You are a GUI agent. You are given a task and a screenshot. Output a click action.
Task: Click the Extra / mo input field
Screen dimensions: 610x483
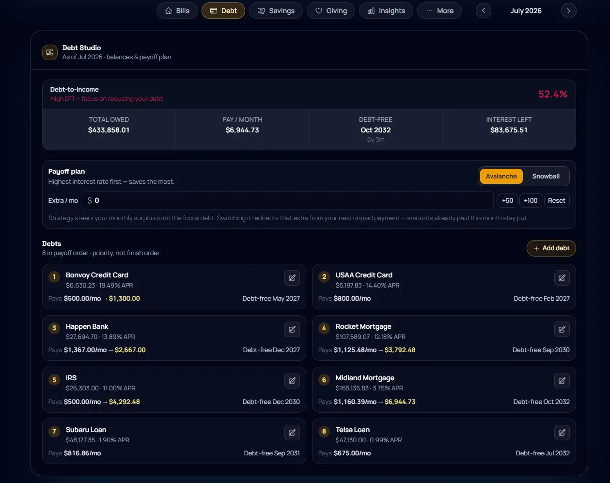click(x=288, y=200)
